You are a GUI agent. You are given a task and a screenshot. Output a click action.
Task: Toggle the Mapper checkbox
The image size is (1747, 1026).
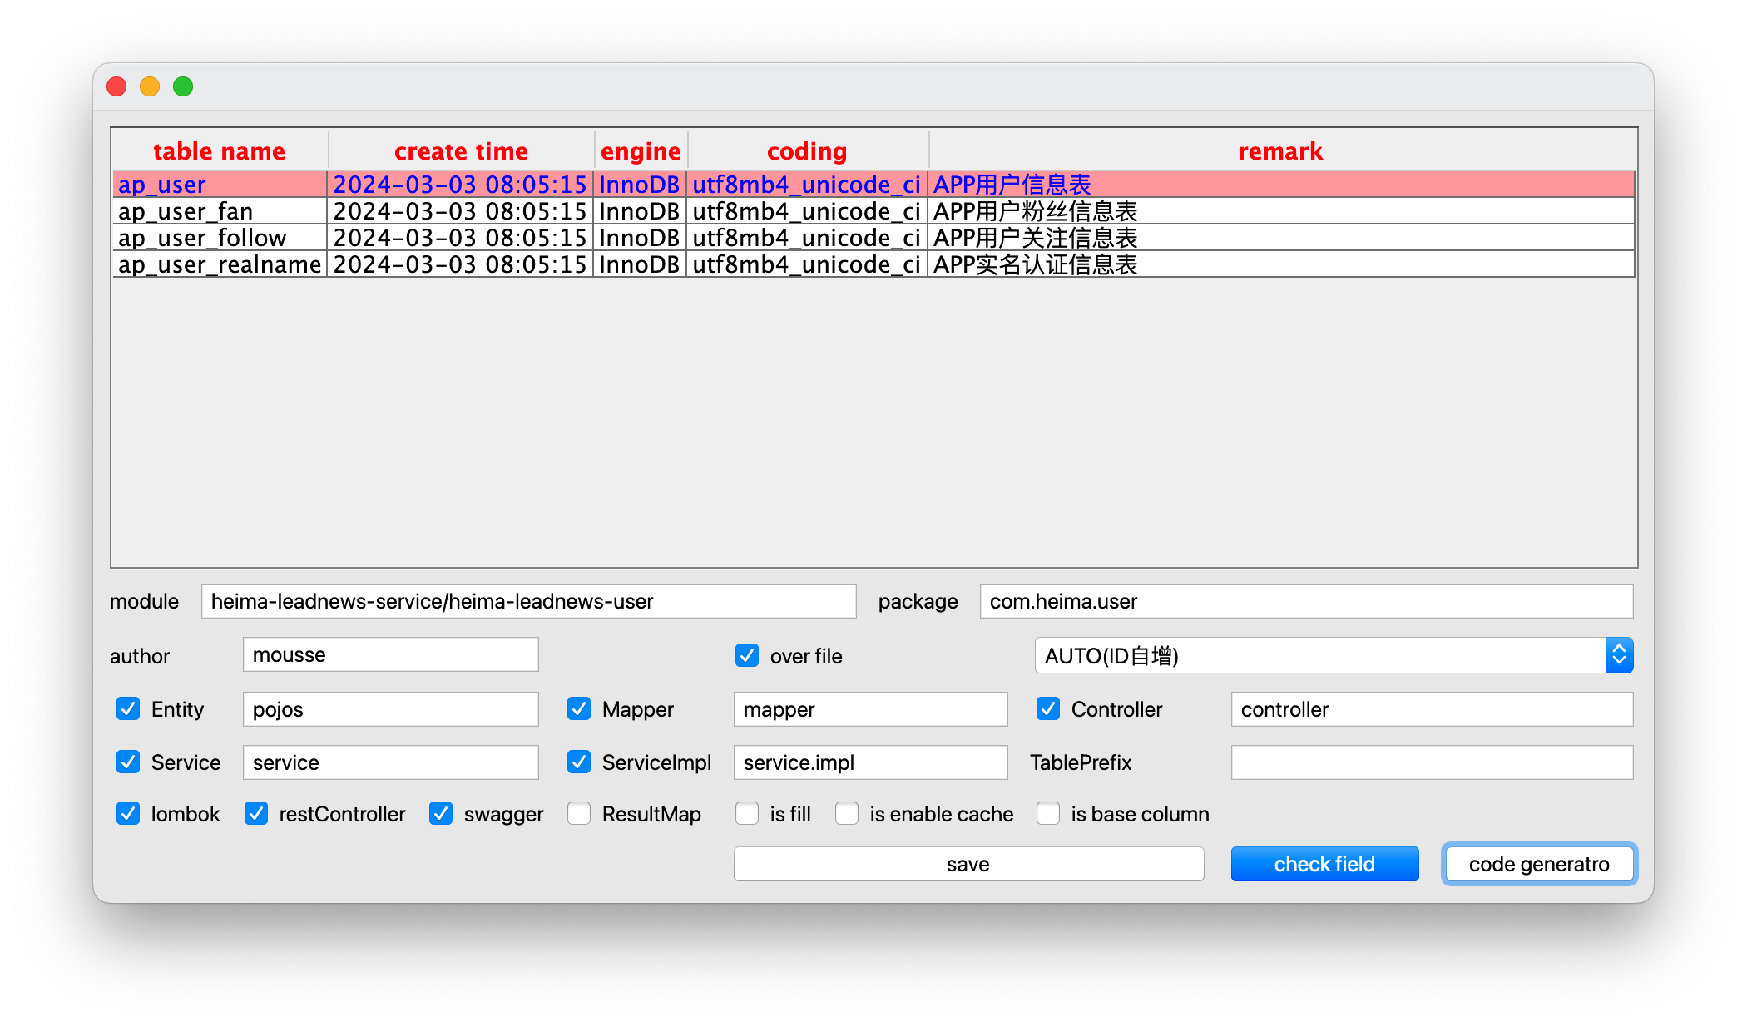(x=579, y=708)
